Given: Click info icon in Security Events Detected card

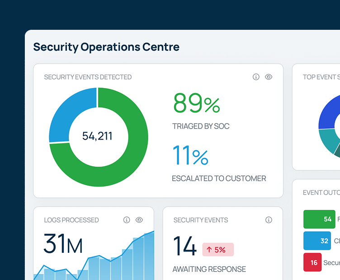Looking at the screenshot, I should tap(256, 77).
